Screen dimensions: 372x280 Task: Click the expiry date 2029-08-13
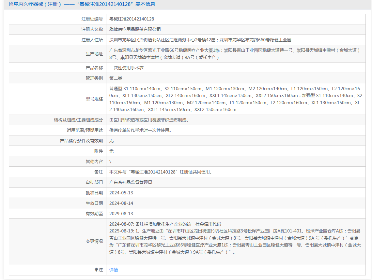point(121,214)
